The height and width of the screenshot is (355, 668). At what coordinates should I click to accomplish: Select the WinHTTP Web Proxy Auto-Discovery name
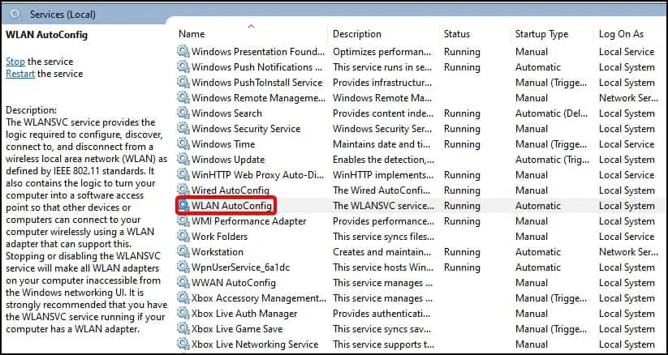tap(258, 175)
